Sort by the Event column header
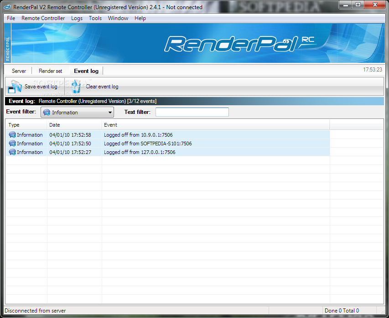Screen dimensions: 389x318 click(216, 125)
